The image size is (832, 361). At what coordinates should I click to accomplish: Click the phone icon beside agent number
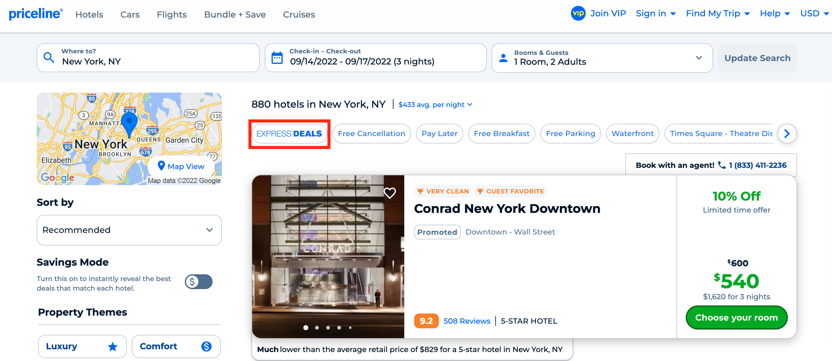tap(722, 165)
